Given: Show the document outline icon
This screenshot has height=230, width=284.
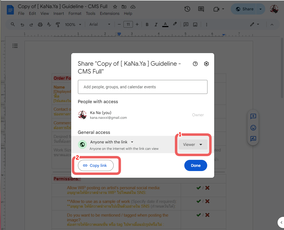Looking at the screenshot, I should pos(15,46).
